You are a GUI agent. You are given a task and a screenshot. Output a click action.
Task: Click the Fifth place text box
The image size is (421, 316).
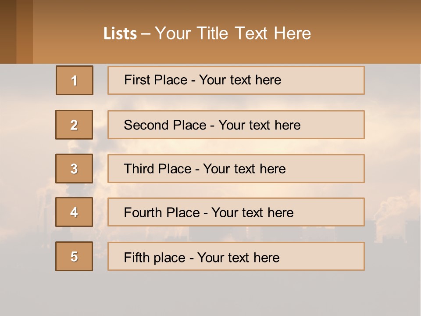[236, 256]
